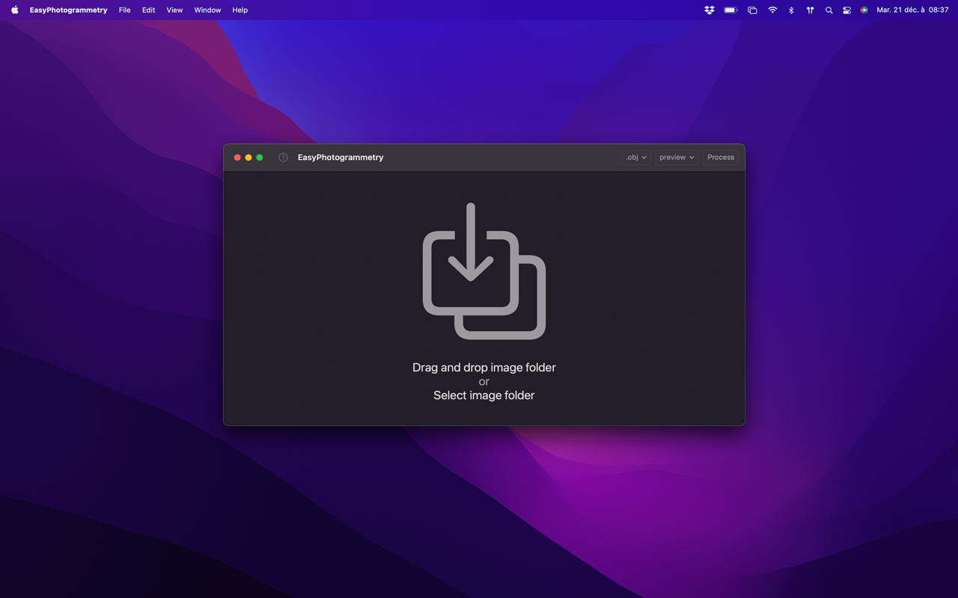Open the Help menu
The width and height of the screenshot is (958, 598).
coord(239,10)
